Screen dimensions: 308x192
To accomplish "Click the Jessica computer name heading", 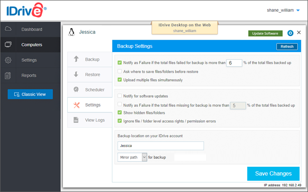I will [x=87, y=32].
